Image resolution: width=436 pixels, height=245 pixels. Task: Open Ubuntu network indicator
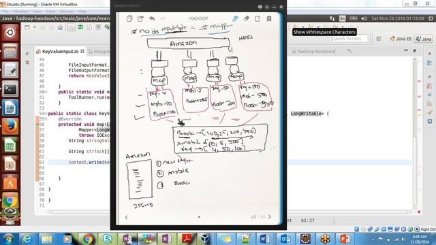[332, 18]
